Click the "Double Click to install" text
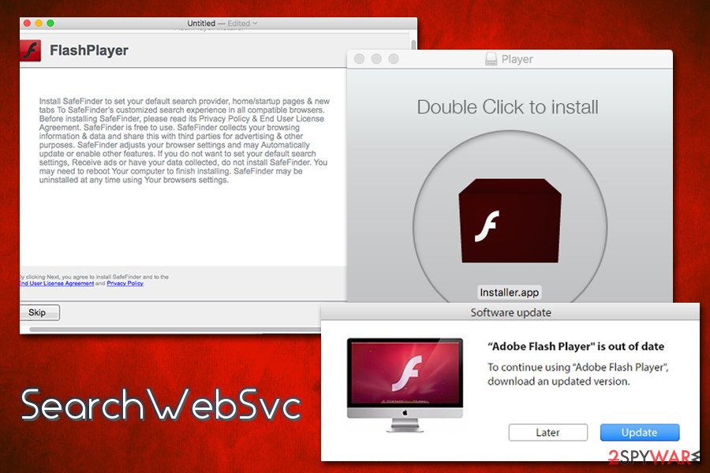This screenshot has height=473, width=710. coord(507,107)
